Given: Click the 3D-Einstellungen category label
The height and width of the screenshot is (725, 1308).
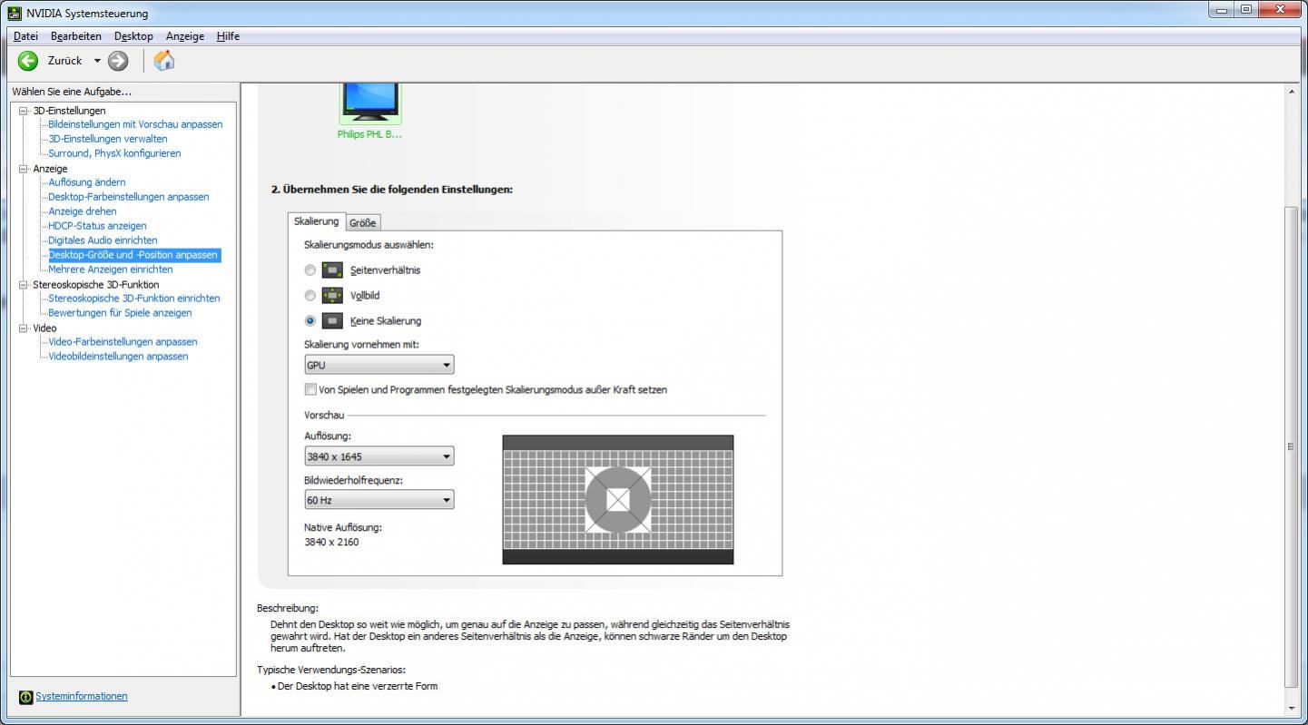Looking at the screenshot, I should coord(70,111).
